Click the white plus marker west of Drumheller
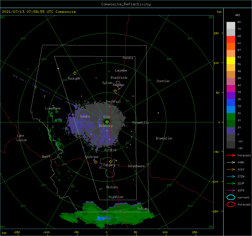This screenshot has height=236, width=252. (x=158, y=113)
